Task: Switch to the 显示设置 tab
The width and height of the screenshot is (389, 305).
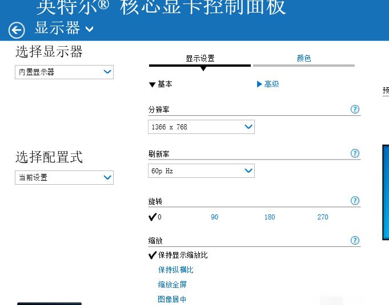Action: (x=200, y=58)
